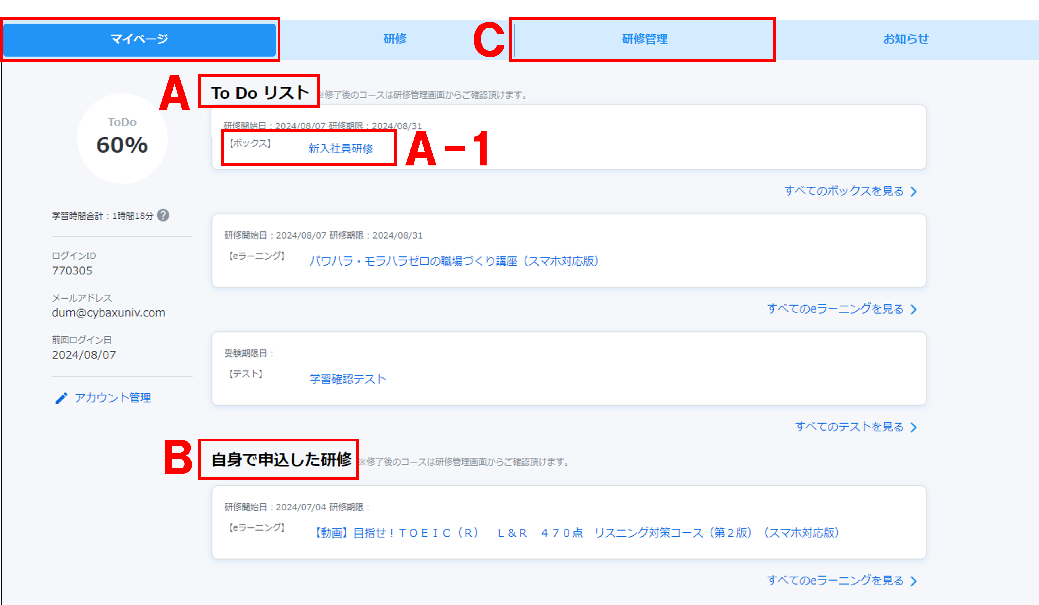Click the pencil icon next to アカウント管理
Image resolution: width=1039 pixels, height=605 pixels.
[x=61, y=398]
